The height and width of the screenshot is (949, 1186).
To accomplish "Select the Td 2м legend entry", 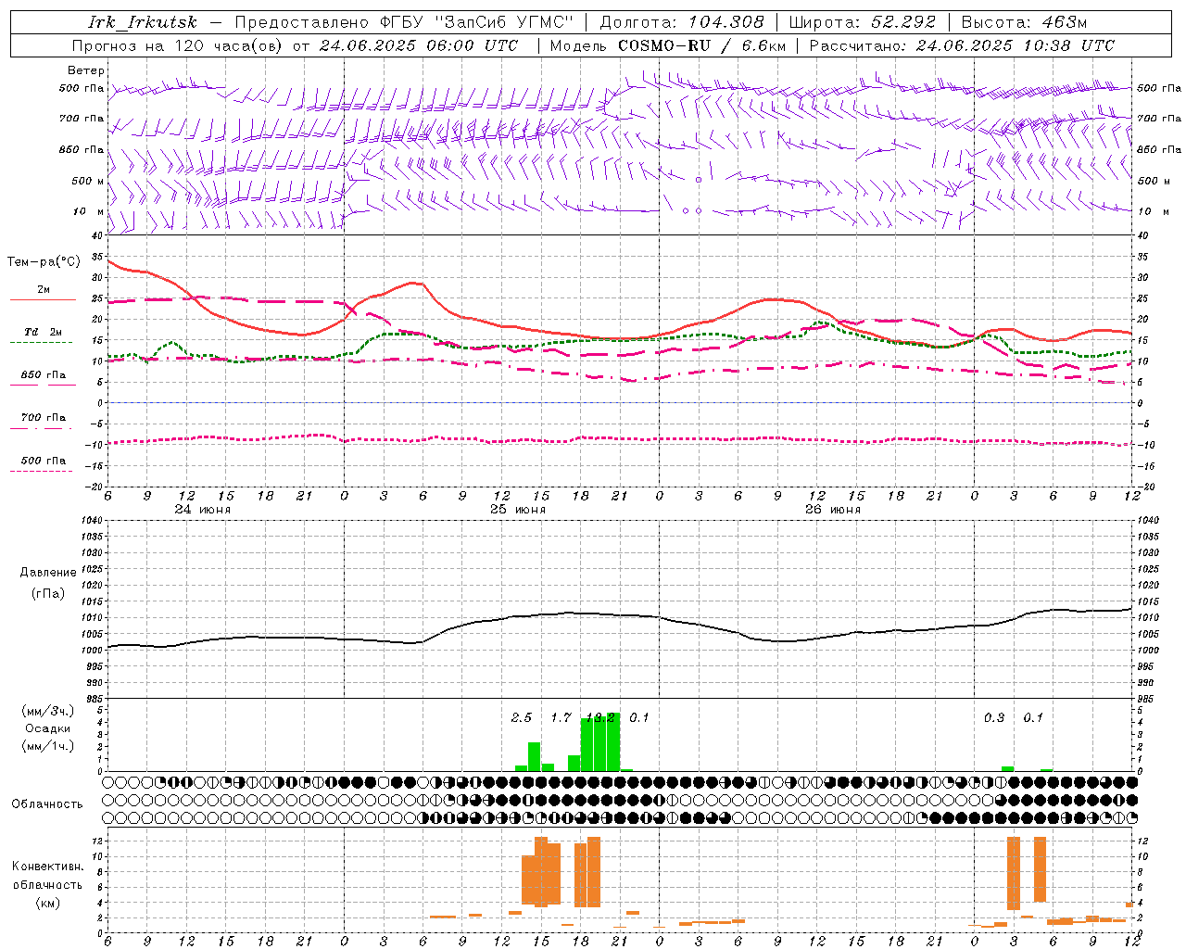I will [x=43, y=332].
